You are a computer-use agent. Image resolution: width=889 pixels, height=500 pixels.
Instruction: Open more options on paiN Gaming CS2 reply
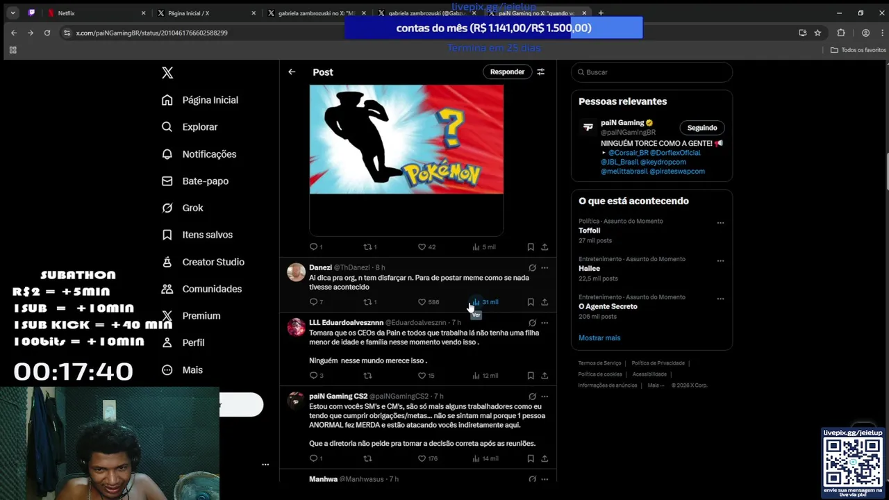coord(545,397)
